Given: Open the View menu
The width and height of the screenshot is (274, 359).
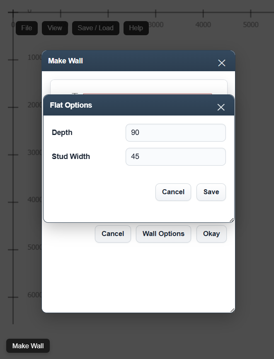Looking at the screenshot, I should 55,28.
